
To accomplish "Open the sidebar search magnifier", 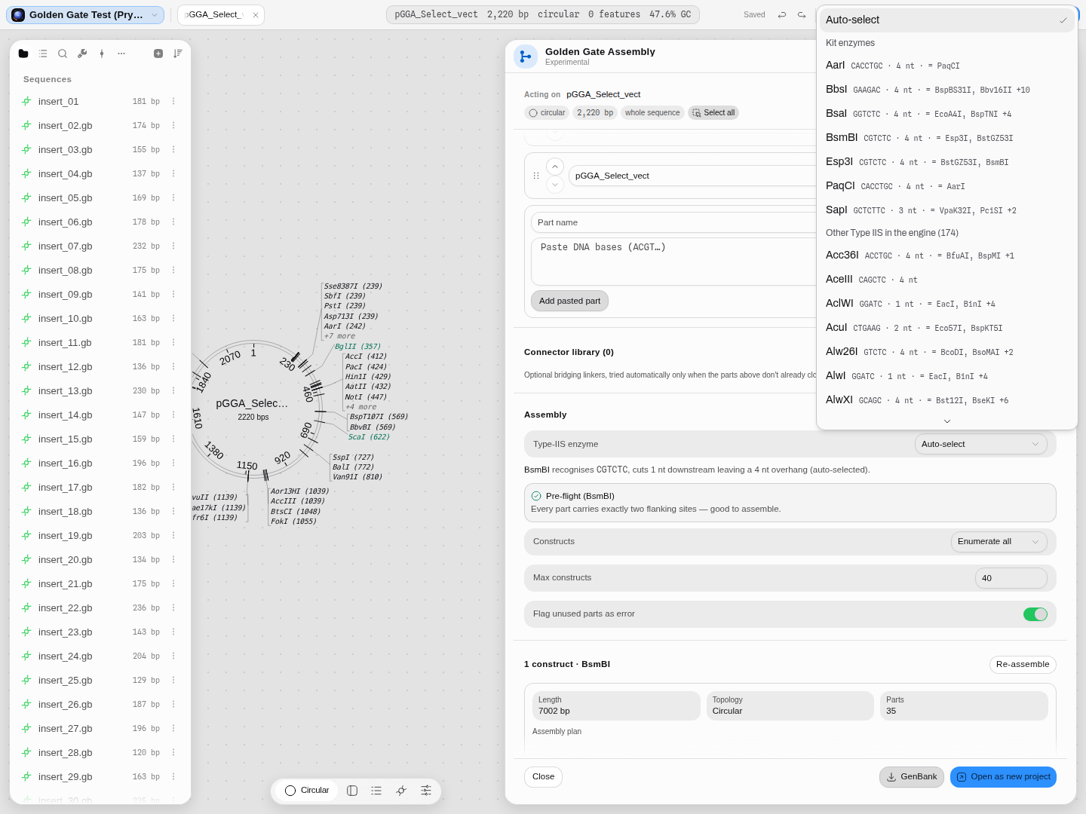I will pos(63,54).
